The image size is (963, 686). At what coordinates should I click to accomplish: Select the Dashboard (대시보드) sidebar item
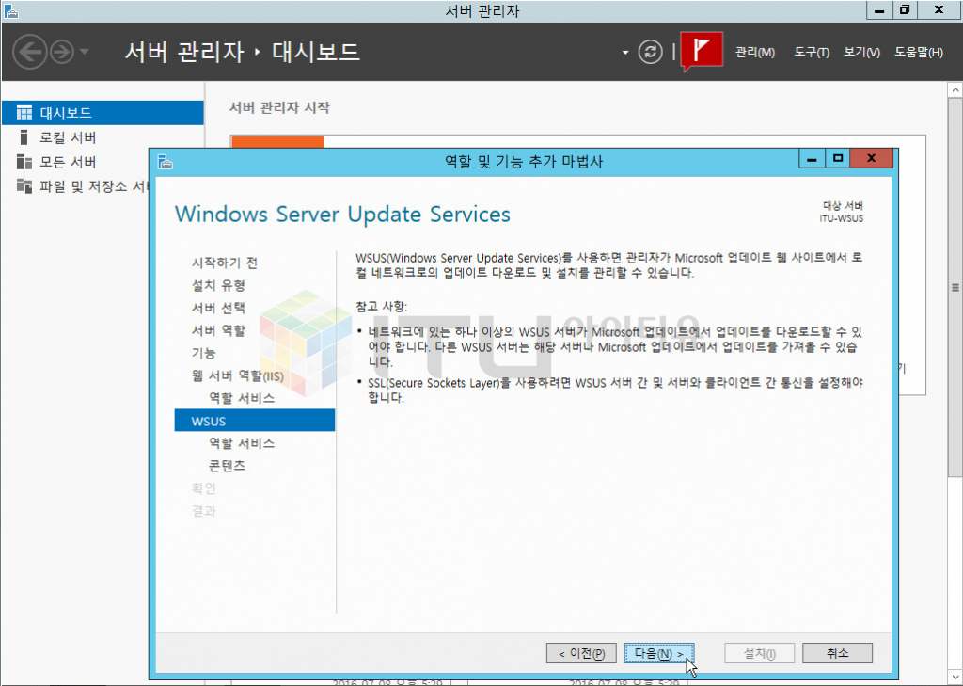coord(66,113)
